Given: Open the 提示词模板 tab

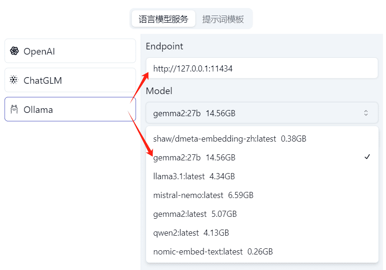Looking at the screenshot, I should [x=223, y=19].
